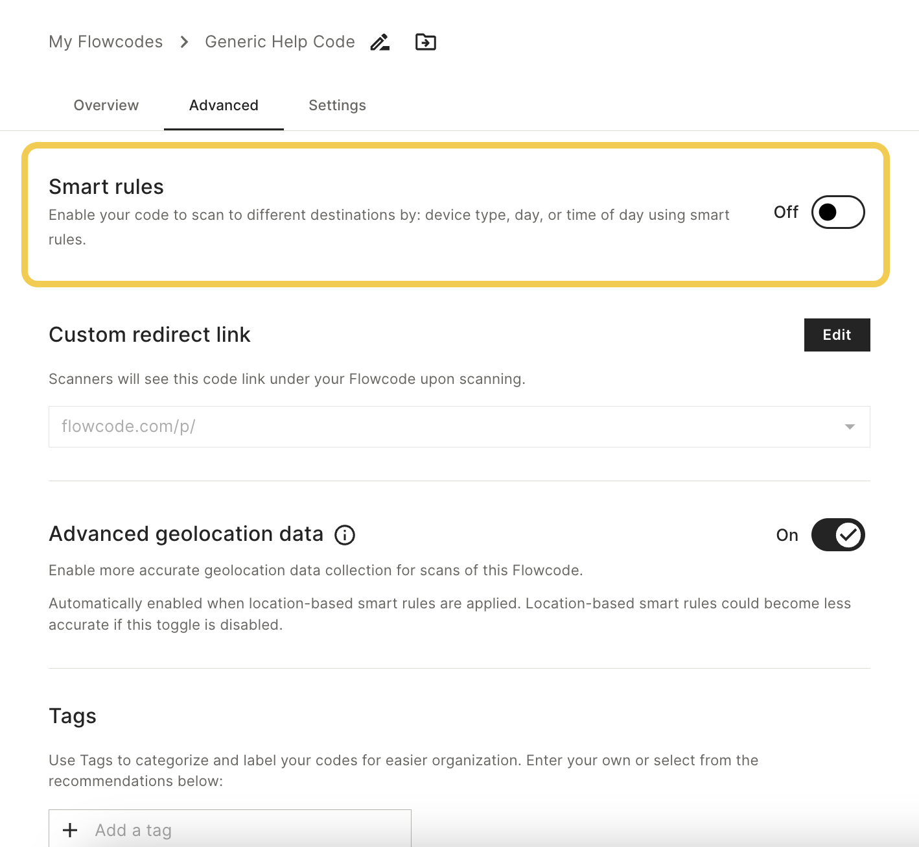Viewport: 919px width, 847px height.
Task: Click the move-to-folder icon in the header
Action: [426, 42]
